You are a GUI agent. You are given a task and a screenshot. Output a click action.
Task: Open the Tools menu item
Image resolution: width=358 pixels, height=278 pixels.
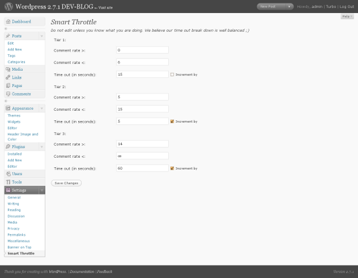pyautogui.click(x=17, y=182)
